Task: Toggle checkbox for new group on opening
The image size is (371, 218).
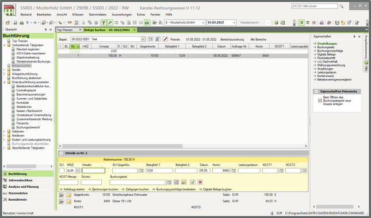Action: 320,100
